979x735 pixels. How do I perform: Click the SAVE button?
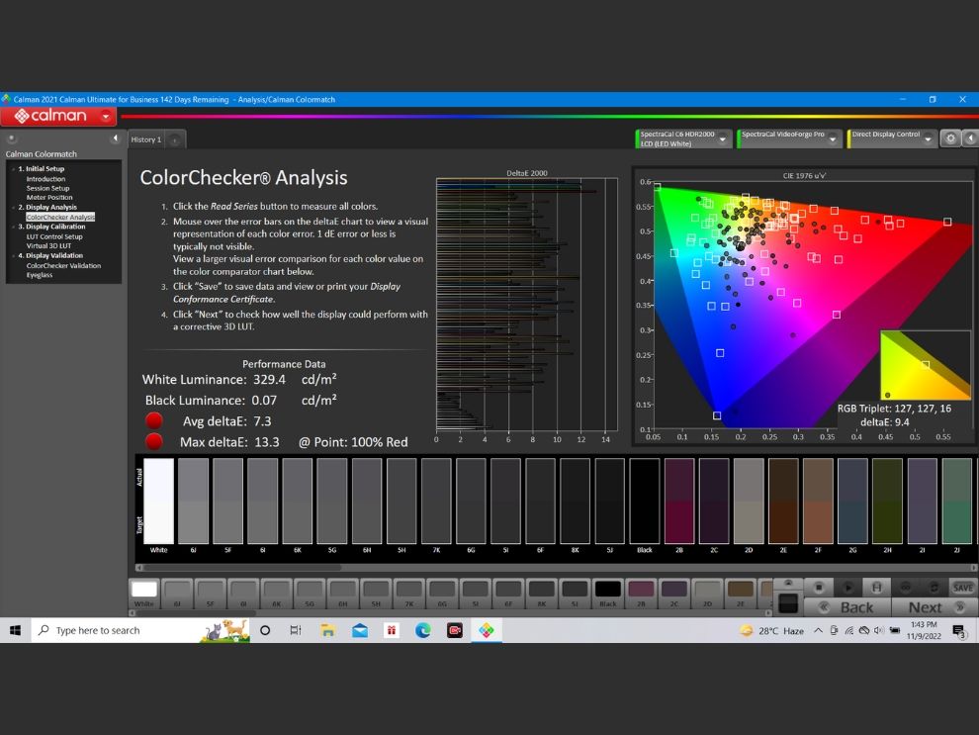(963, 587)
